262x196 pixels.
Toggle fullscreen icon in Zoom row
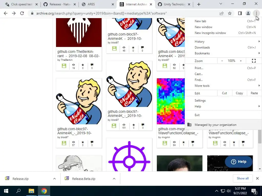tap(254, 61)
